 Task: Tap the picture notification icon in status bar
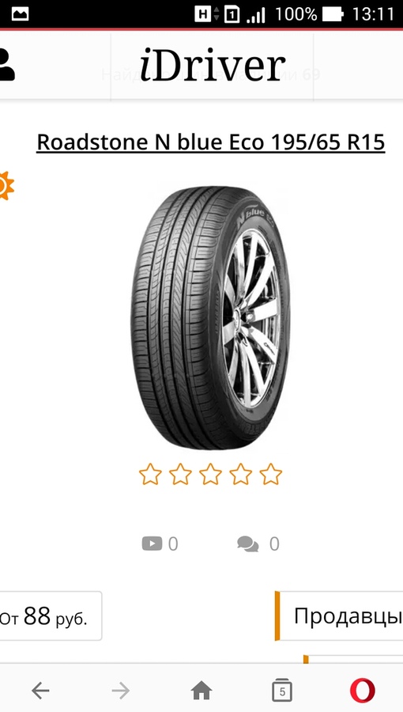click(20, 14)
